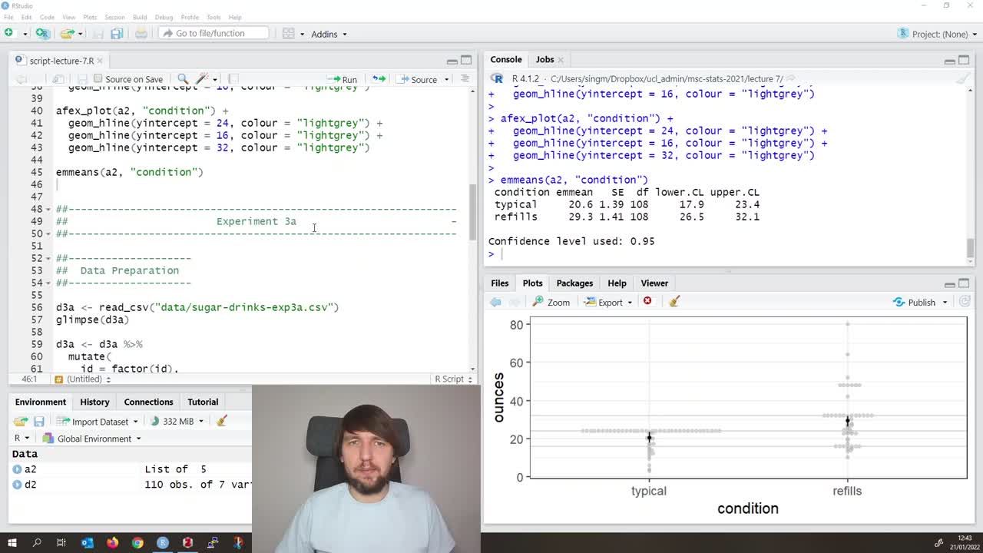Open Import Dataset dropdown

pos(100,421)
